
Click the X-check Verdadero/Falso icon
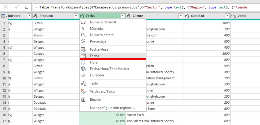[83, 91]
